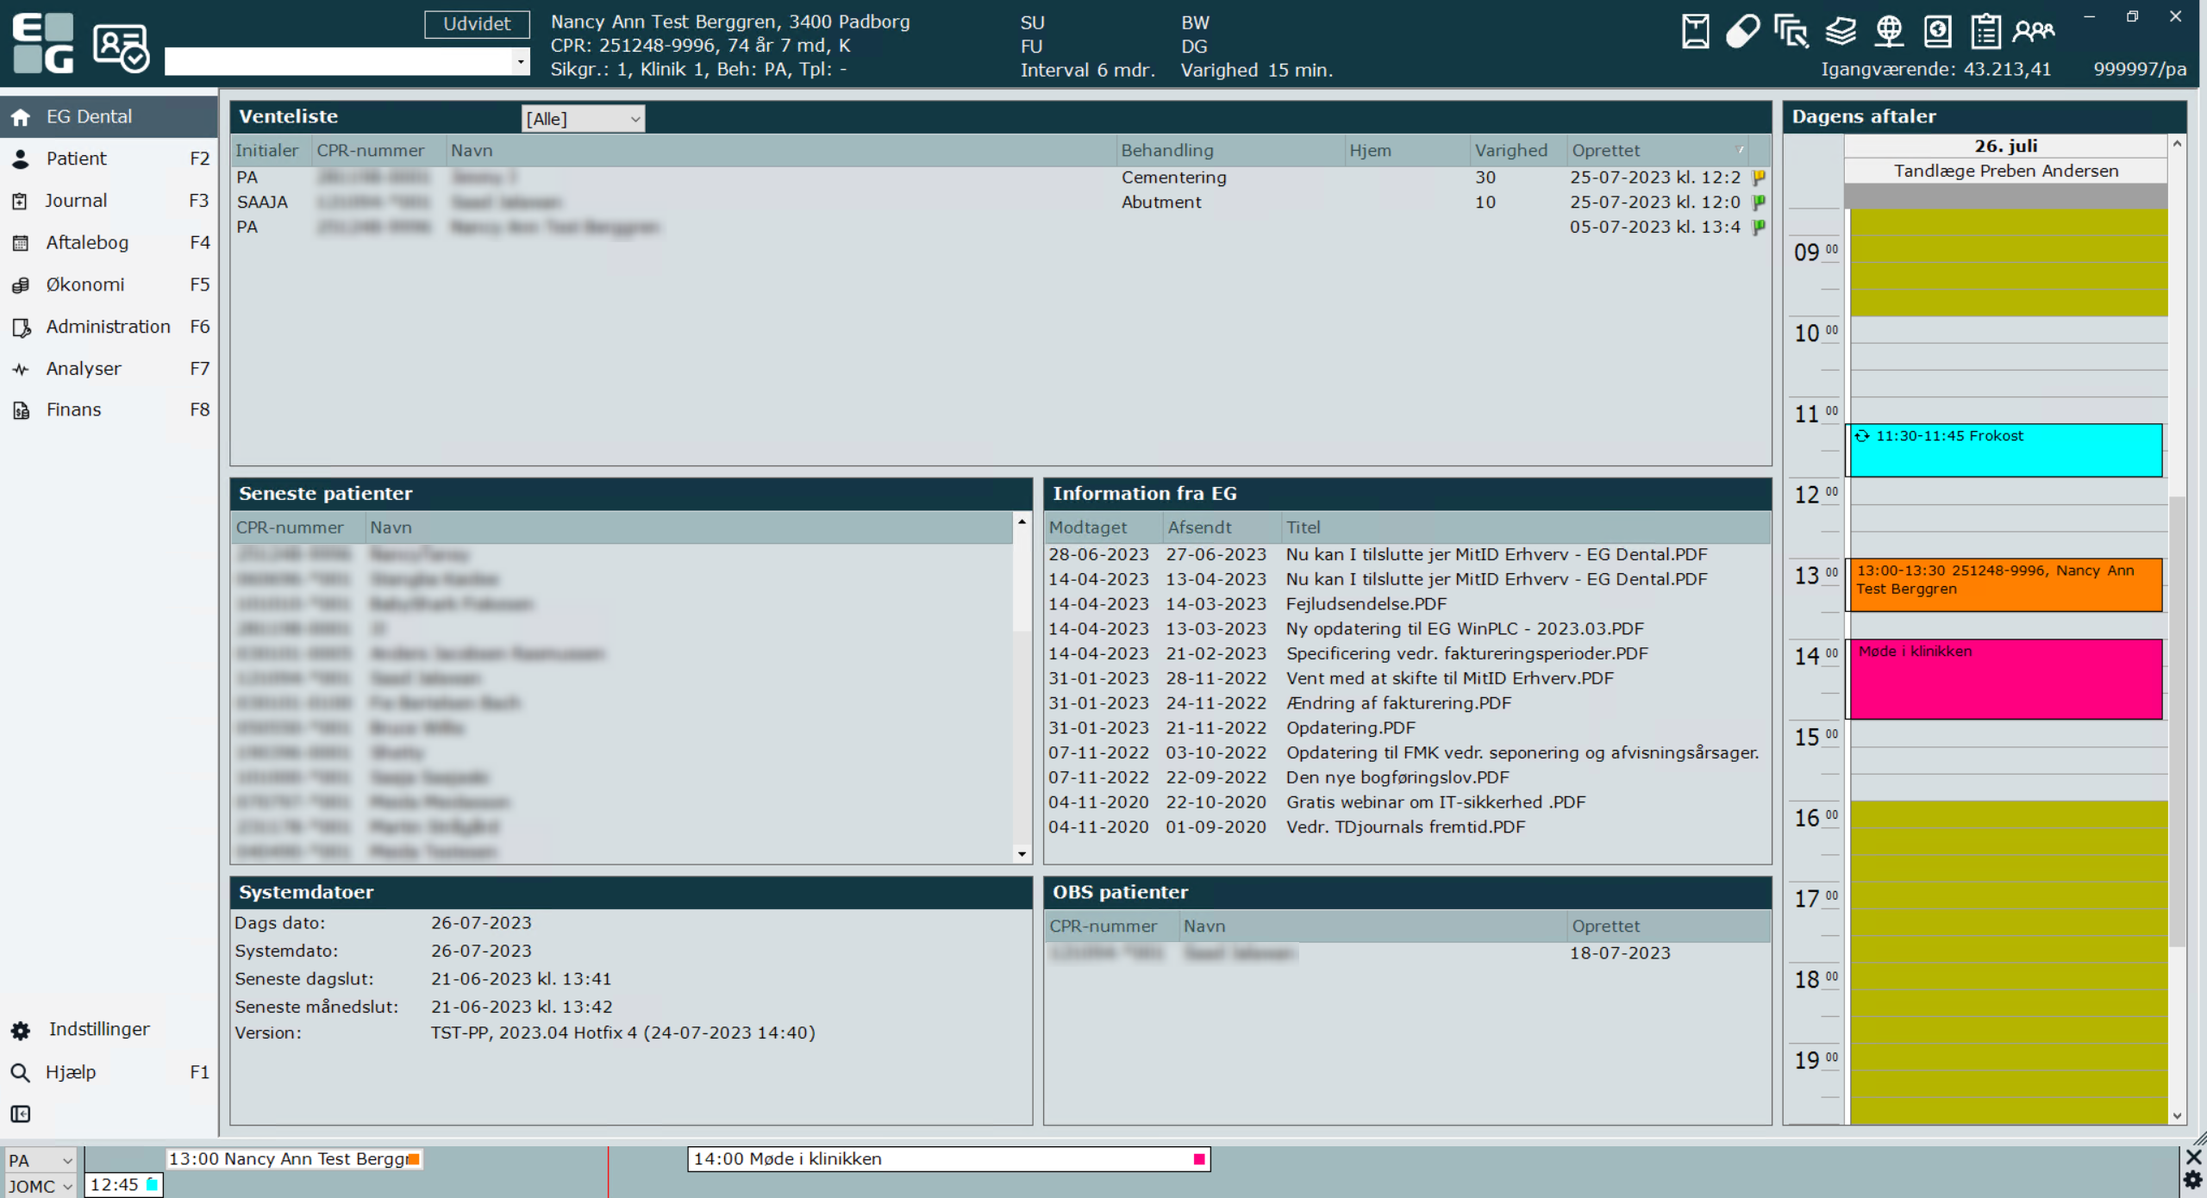This screenshot has height=1198, width=2207.
Task: Open bottom bar settings with the gear icon
Action: click(2194, 1181)
